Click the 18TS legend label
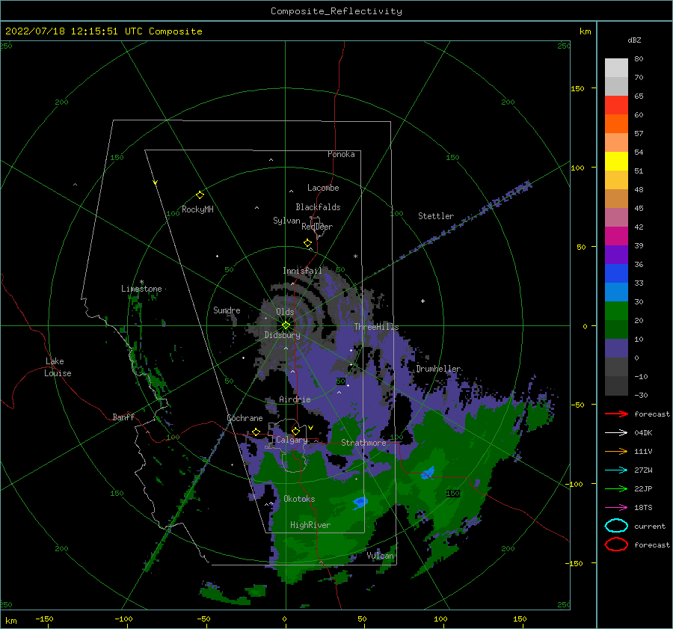Screen dimensions: 673x629 (643, 508)
